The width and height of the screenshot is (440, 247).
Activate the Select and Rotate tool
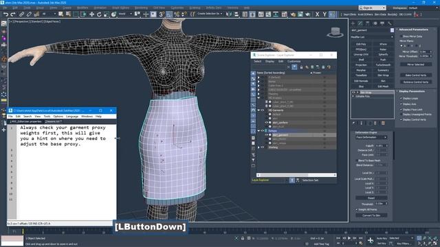click(x=99, y=14)
